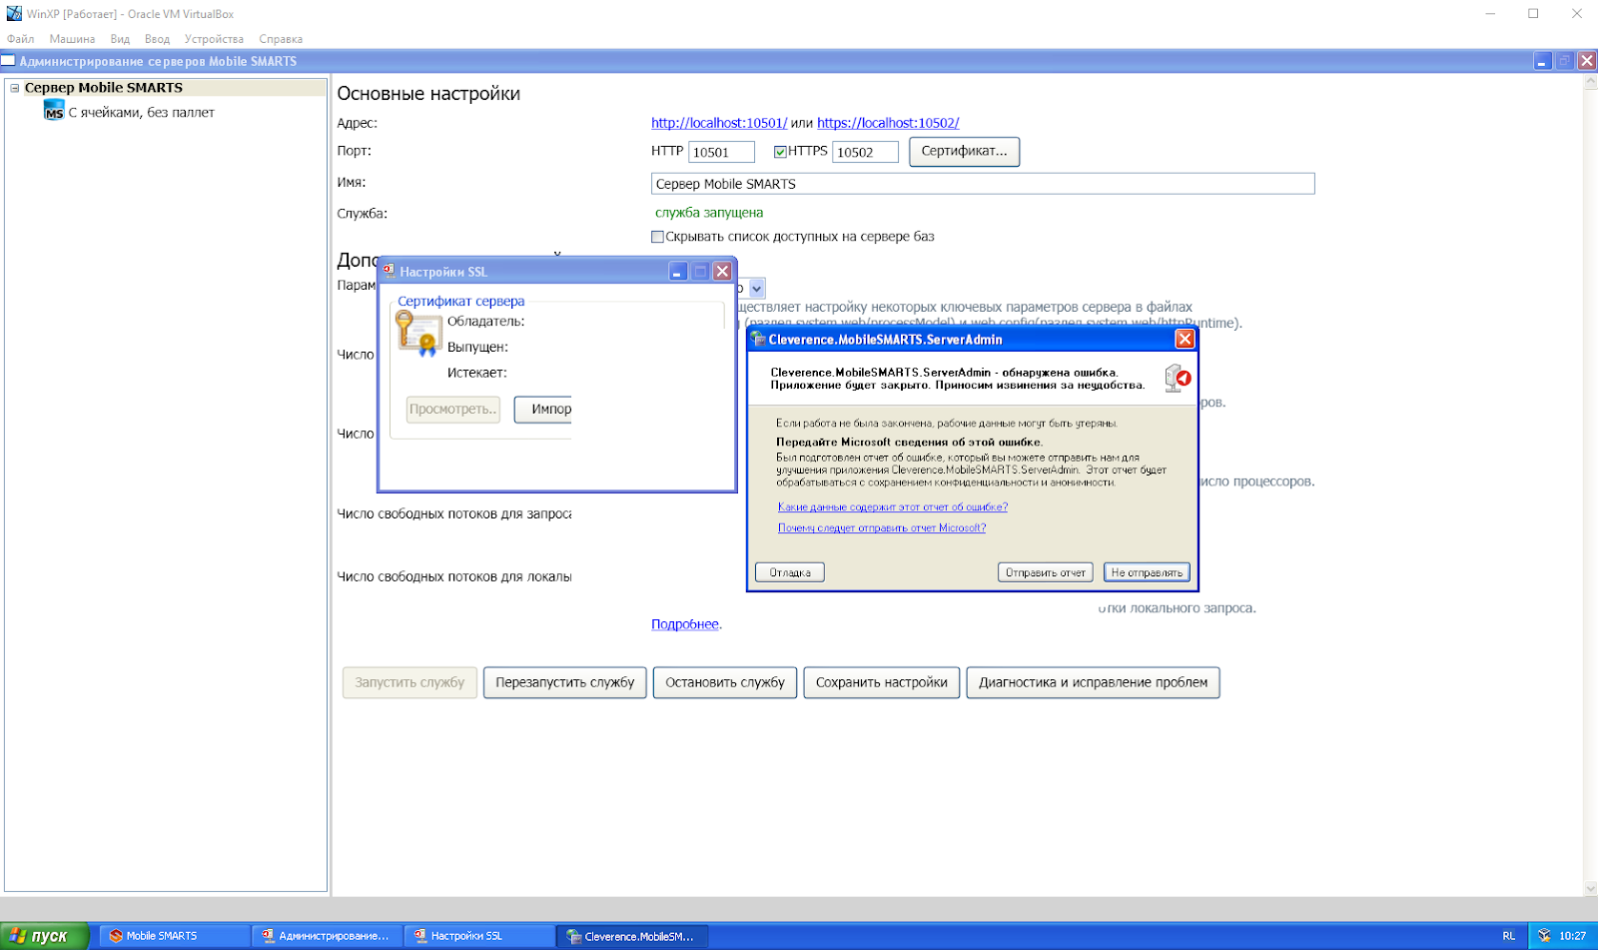This screenshot has height=950, width=1598.
Task: Open 'Какие данные содержит этот отчет' link
Action: tap(893, 507)
